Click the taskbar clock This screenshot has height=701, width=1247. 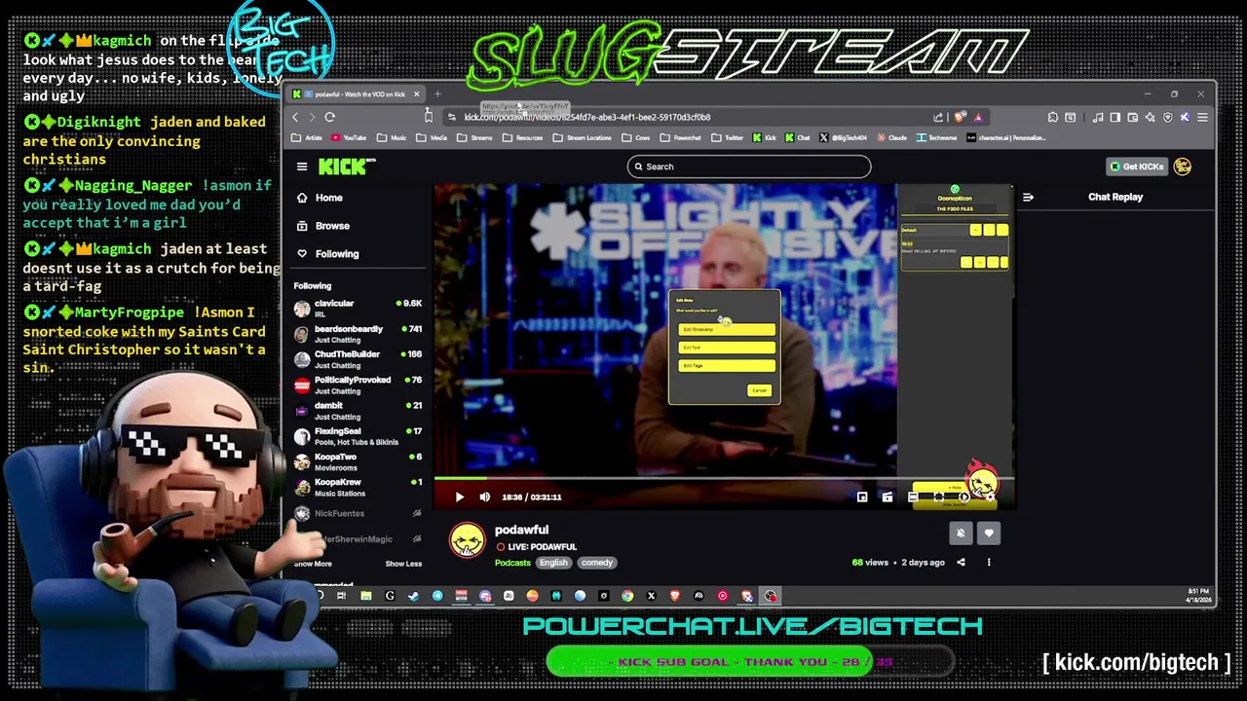click(1198, 596)
